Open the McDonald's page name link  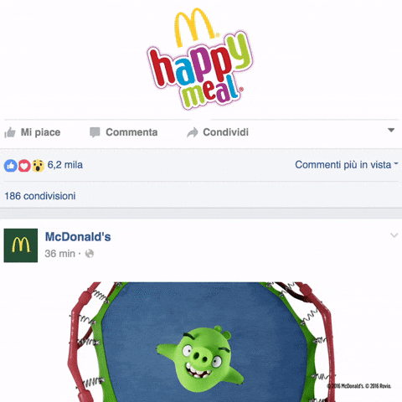(x=78, y=237)
